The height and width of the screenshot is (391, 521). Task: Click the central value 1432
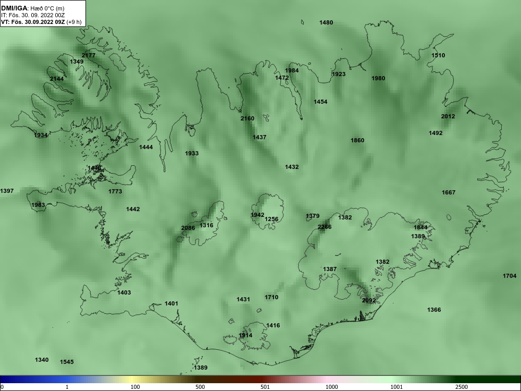tap(292, 167)
